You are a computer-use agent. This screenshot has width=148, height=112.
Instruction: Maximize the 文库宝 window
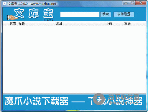coord(132,3)
